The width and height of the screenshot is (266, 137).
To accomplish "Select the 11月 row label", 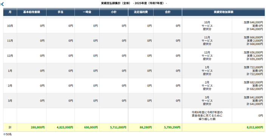I will [10, 41].
